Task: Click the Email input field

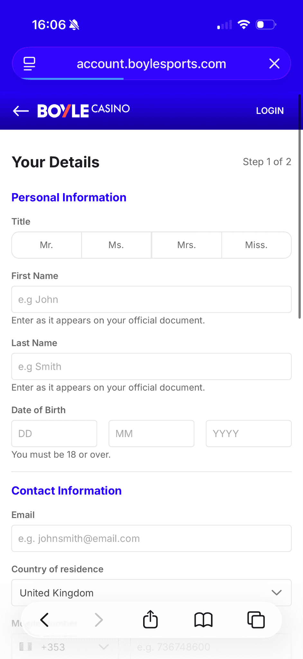Action: point(151,539)
